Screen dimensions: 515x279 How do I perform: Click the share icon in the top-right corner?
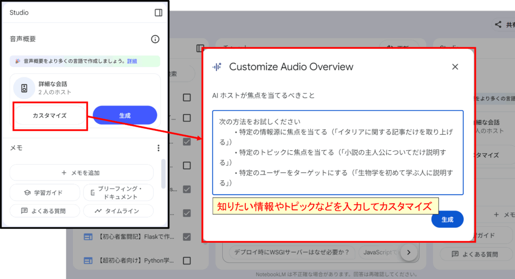point(498,25)
